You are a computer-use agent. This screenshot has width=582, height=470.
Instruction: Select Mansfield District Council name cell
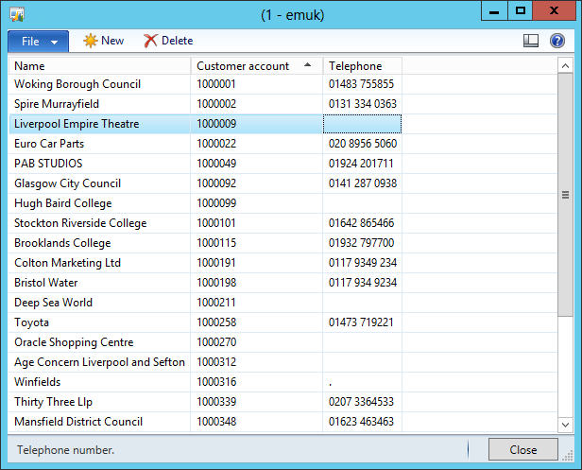coord(99,422)
